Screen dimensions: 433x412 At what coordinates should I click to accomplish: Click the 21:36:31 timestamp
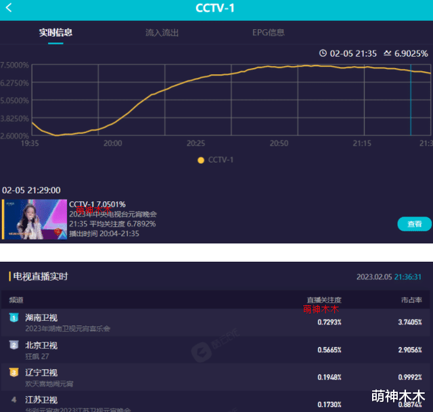pos(407,277)
